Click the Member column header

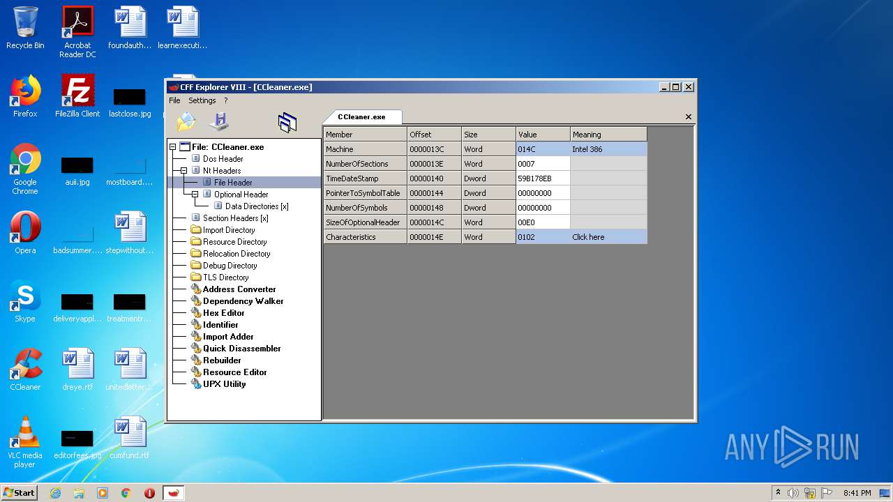click(365, 135)
